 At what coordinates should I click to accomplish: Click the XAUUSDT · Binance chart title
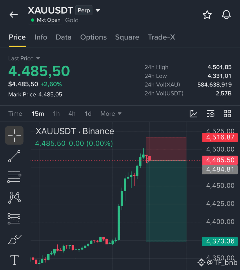[75, 131]
